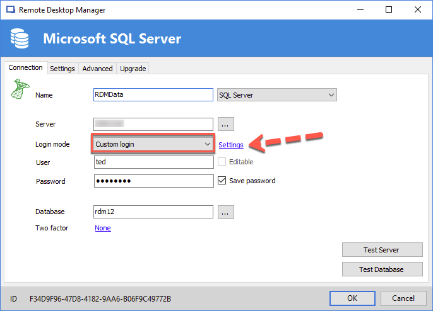Toggle the Editable checkbox
The image size is (433, 311).
point(222,162)
